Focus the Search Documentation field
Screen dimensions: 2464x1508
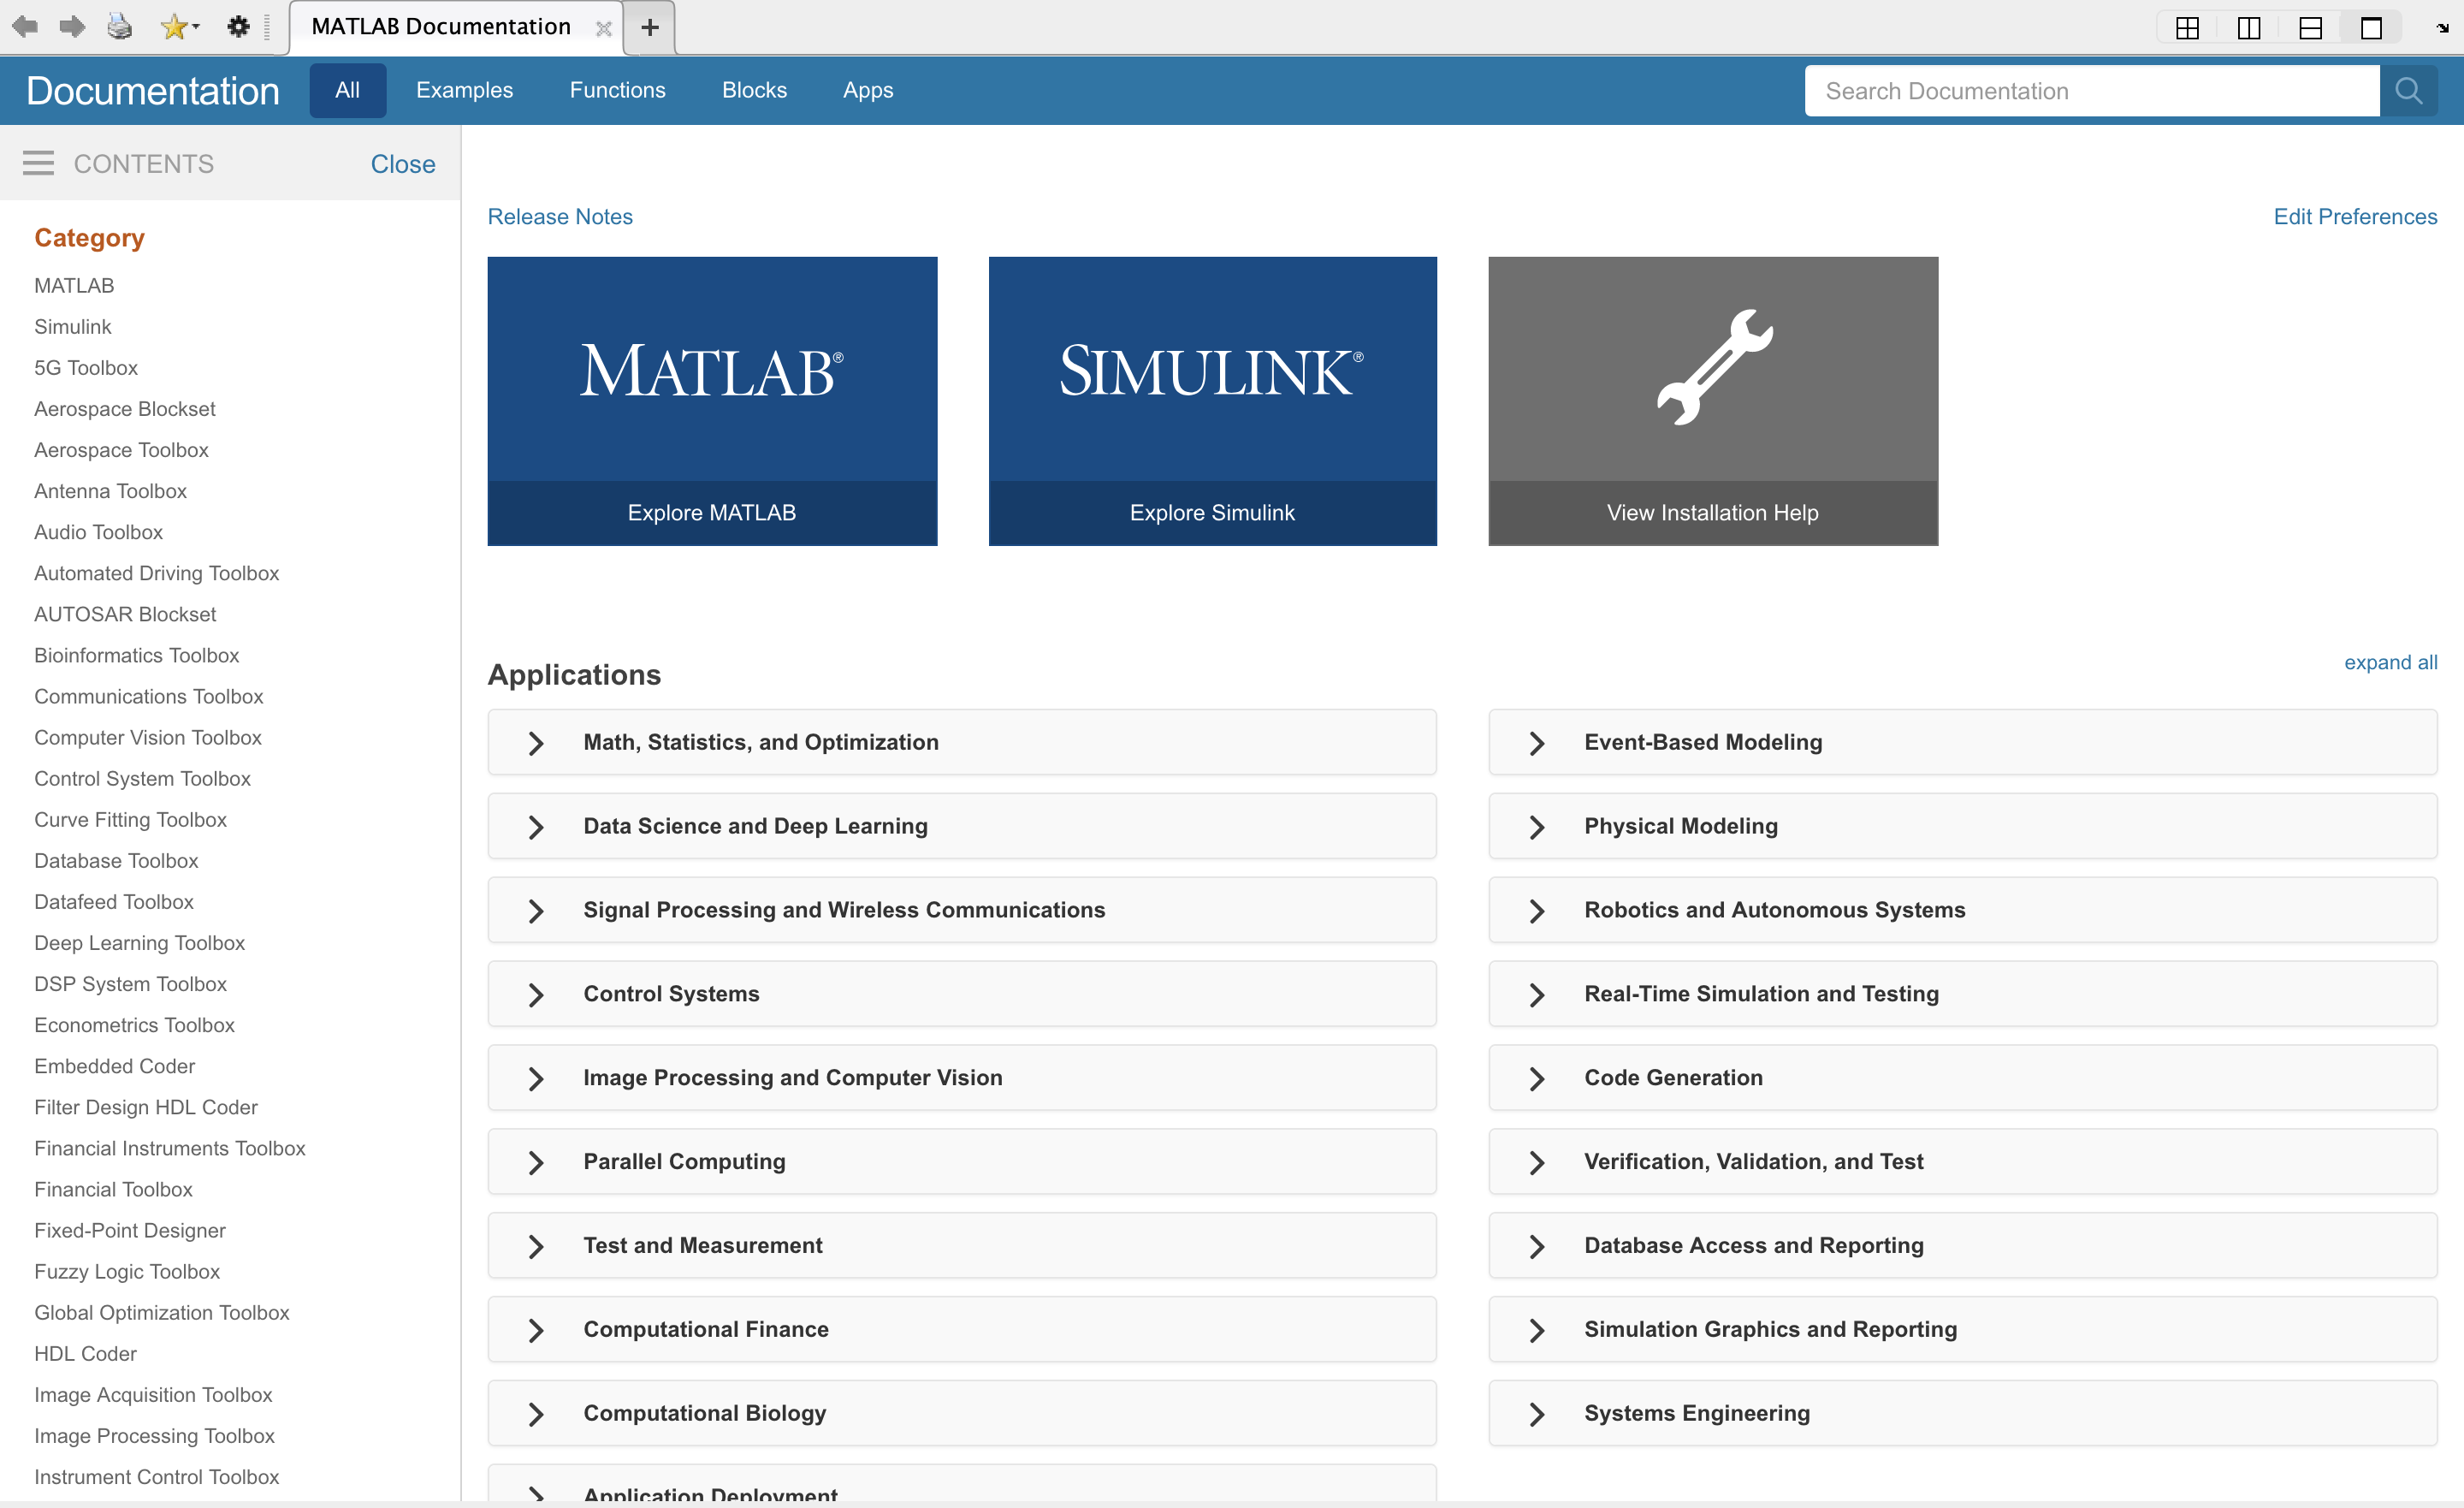coord(2092,91)
